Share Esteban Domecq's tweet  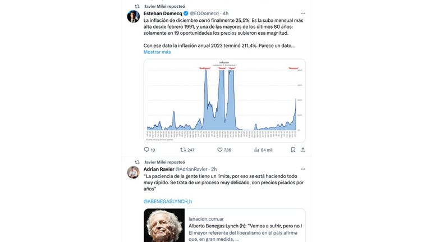pos(302,149)
